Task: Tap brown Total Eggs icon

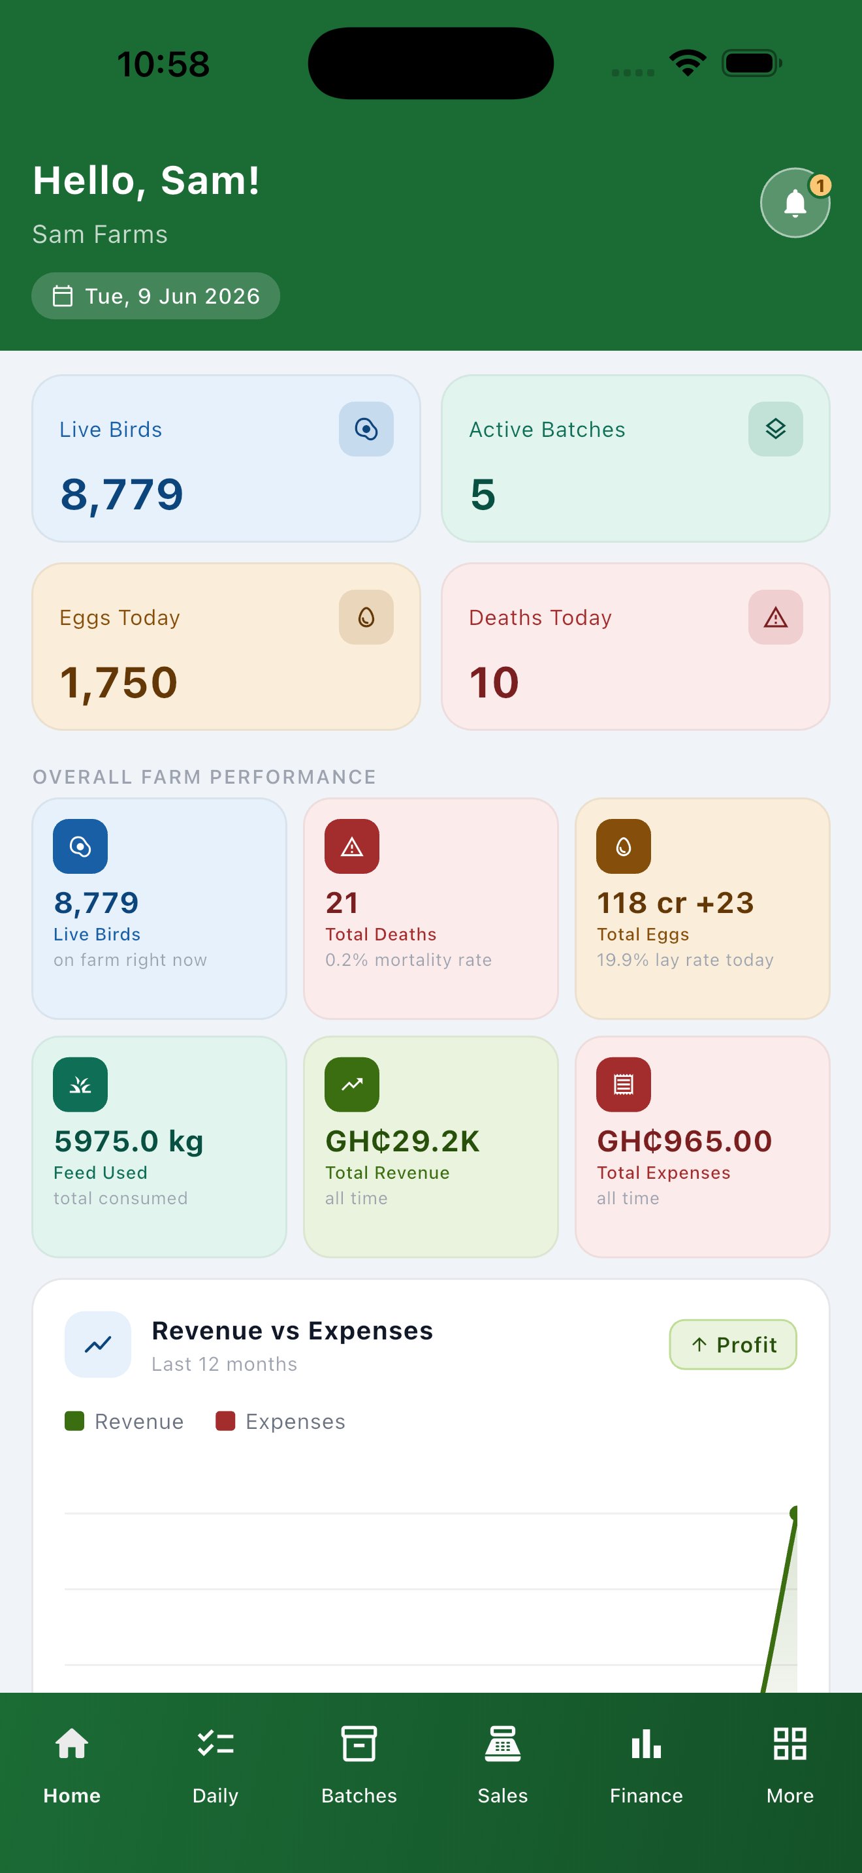Action: tap(624, 846)
